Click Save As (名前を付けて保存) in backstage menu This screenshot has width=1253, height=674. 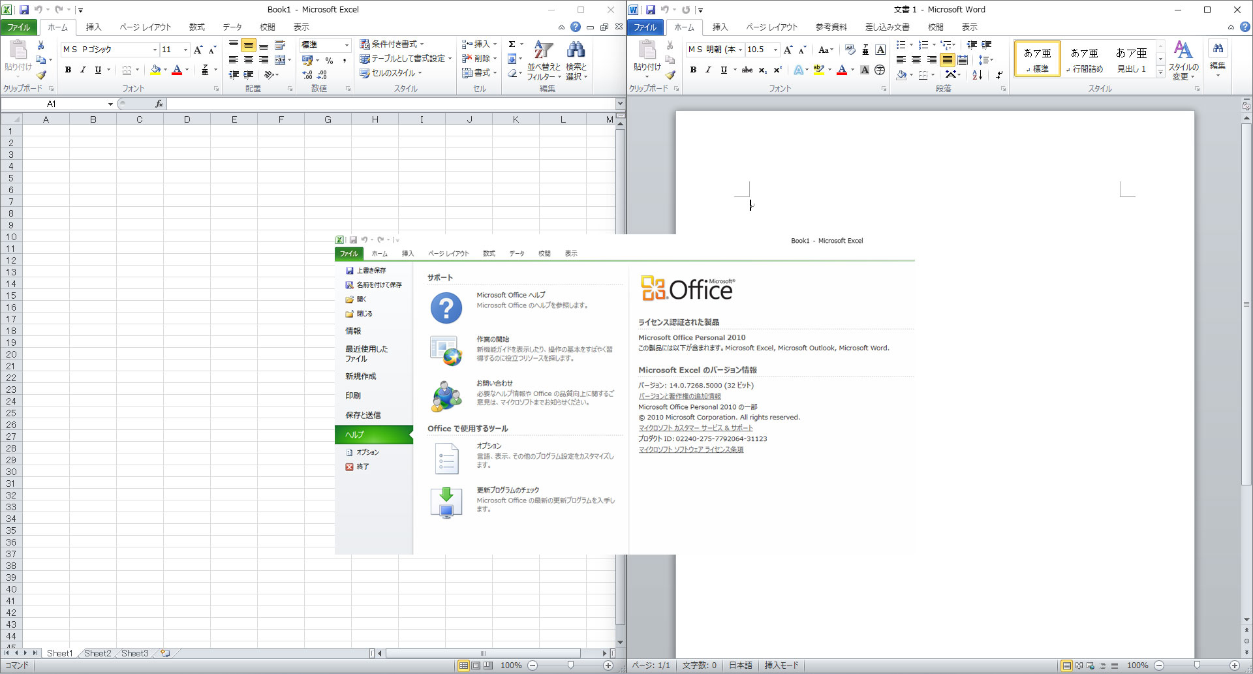pos(374,285)
